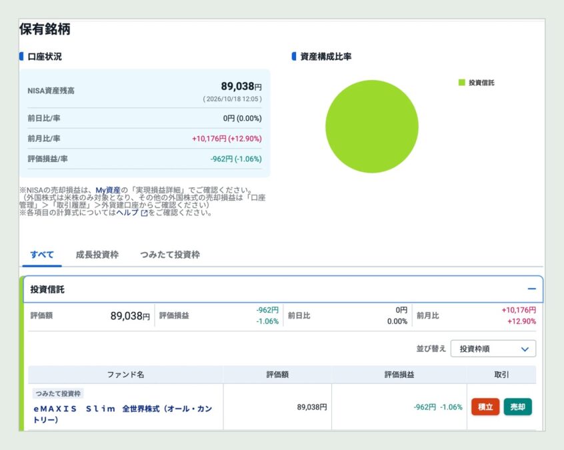Open eMAXIS Slim 全世界株式 fund link
Image resolution: width=564 pixels, height=450 pixels.
pyautogui.click(x=123, y=414)
